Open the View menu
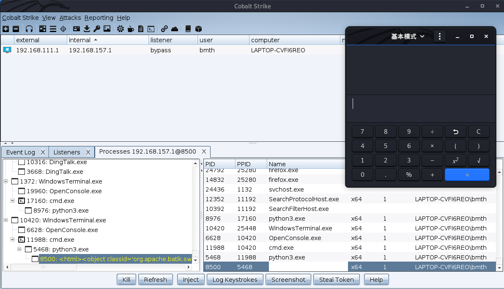Viewport: 504px width, 289px height. [49, 18]
